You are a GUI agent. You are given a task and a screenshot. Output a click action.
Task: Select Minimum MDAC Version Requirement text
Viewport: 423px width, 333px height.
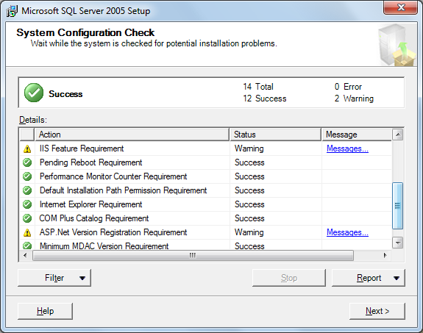pos(104,246)
